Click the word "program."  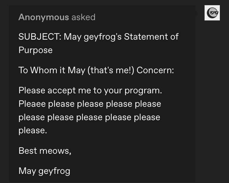click(x=147, y=90)
